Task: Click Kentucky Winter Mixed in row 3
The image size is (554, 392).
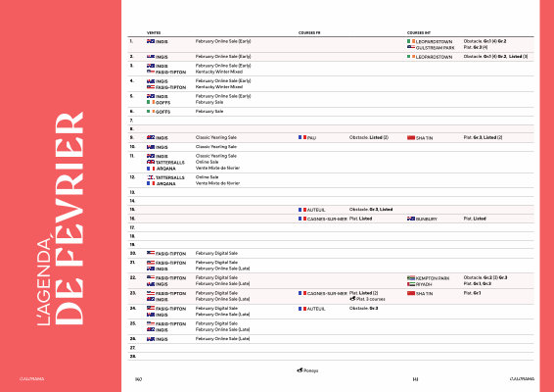Action: tap(219, 72)
